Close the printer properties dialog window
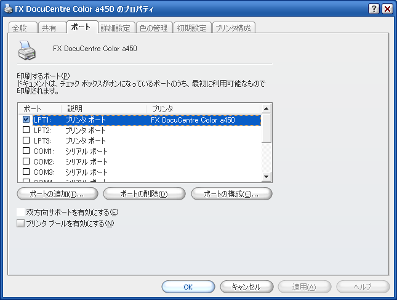 387,9
